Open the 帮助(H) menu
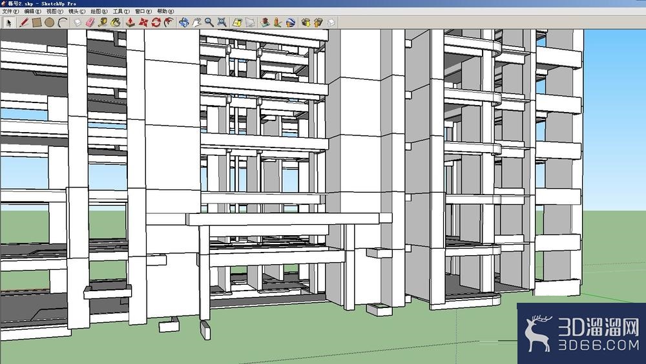 click(x=165, y=12)
